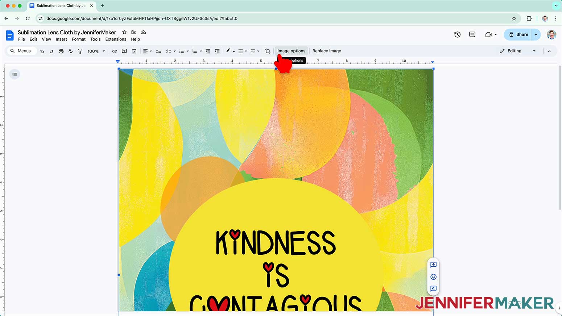
Task: Select the Paint format roller icon
Action: coord(80,51)
